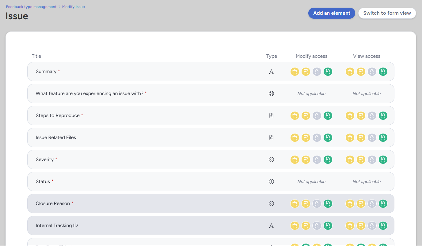Click Issue Related Files king icon under View access
422x246 pixels.
click(350, 138)
